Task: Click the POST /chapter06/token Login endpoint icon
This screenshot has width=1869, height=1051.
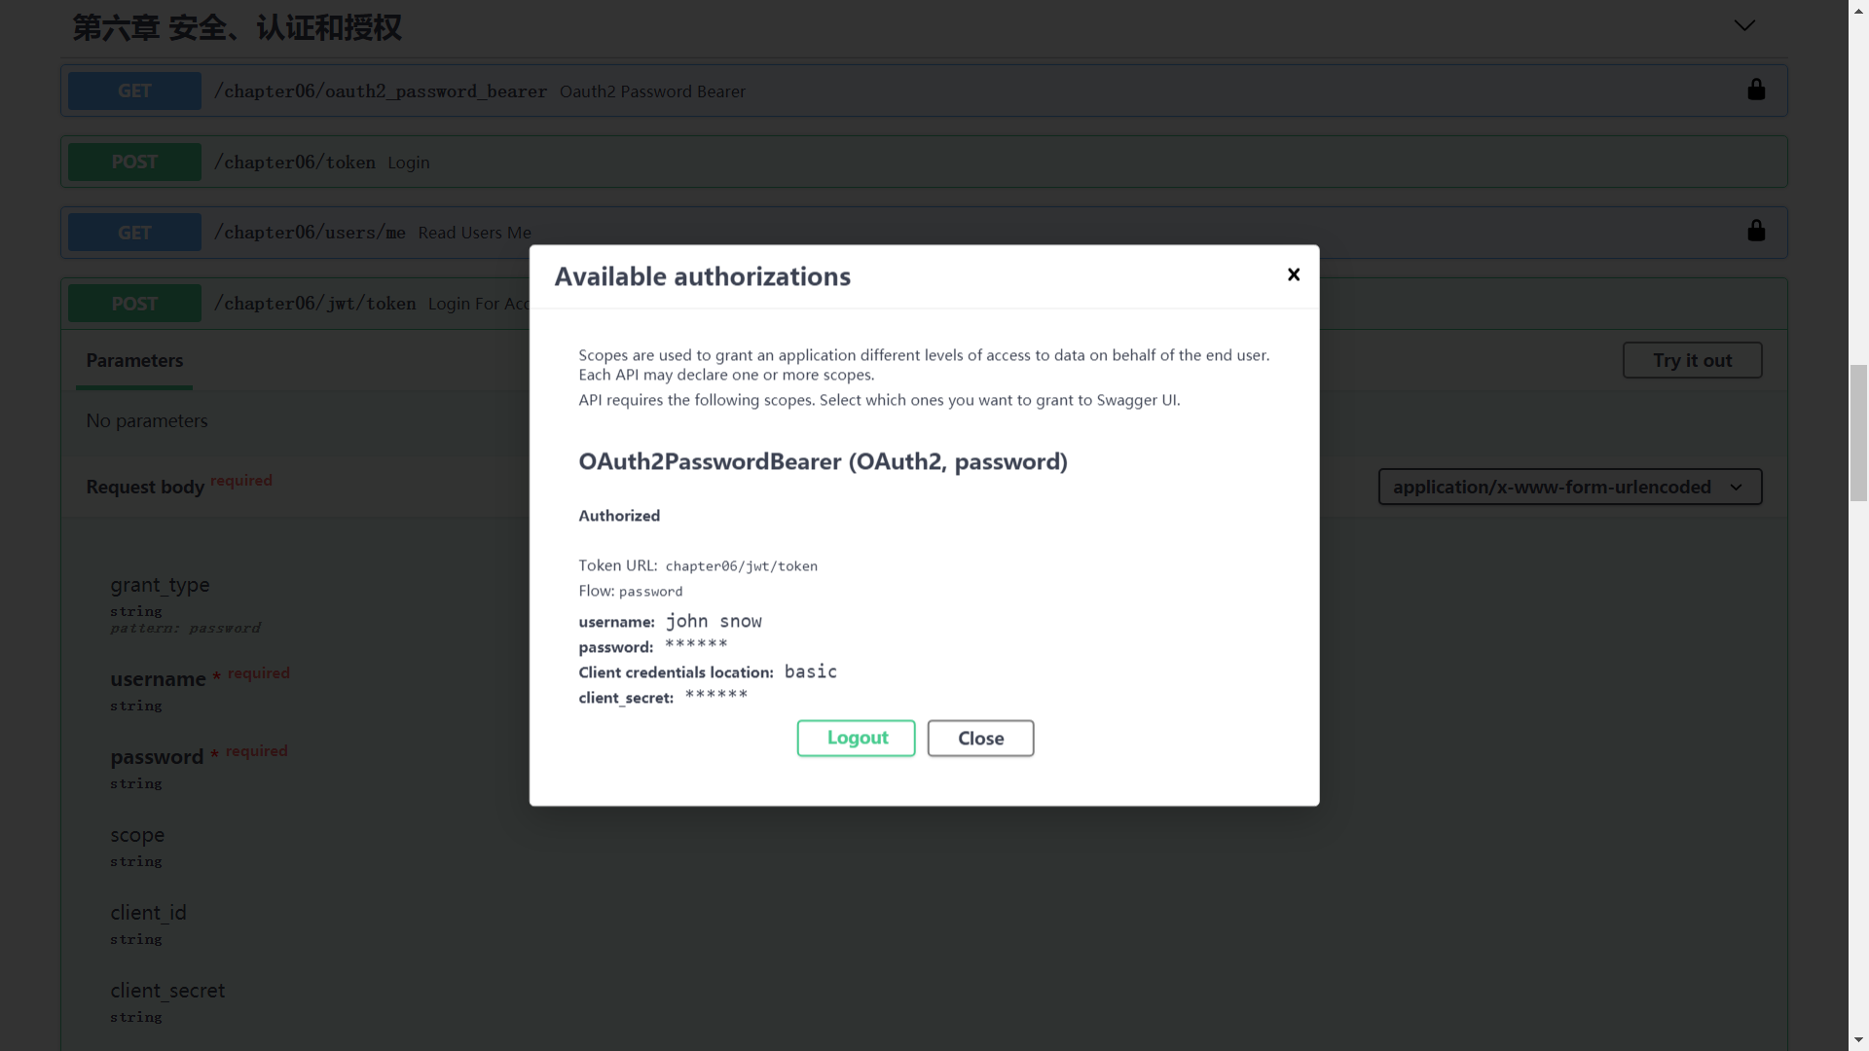Action: tap(133, 162)
